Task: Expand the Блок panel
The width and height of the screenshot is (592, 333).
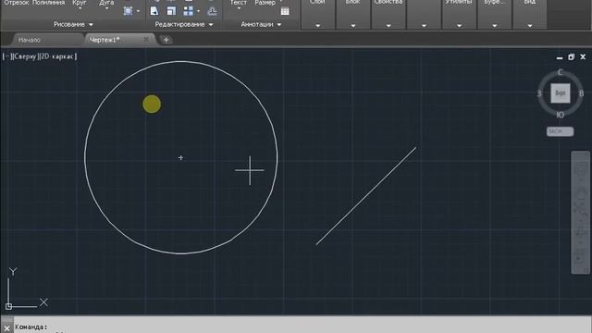Action: [x=353, y=26]
